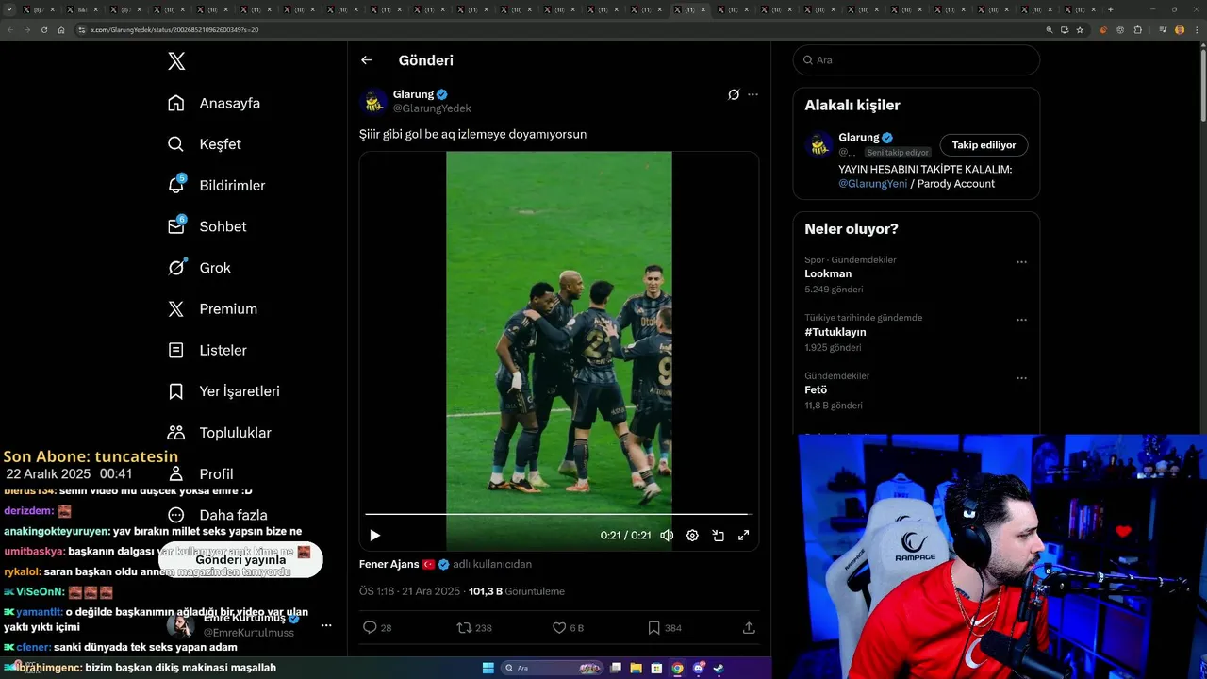The image size is (1207, 679).
Task: Click the X logo in the sidebar
Action: [176, 61]
